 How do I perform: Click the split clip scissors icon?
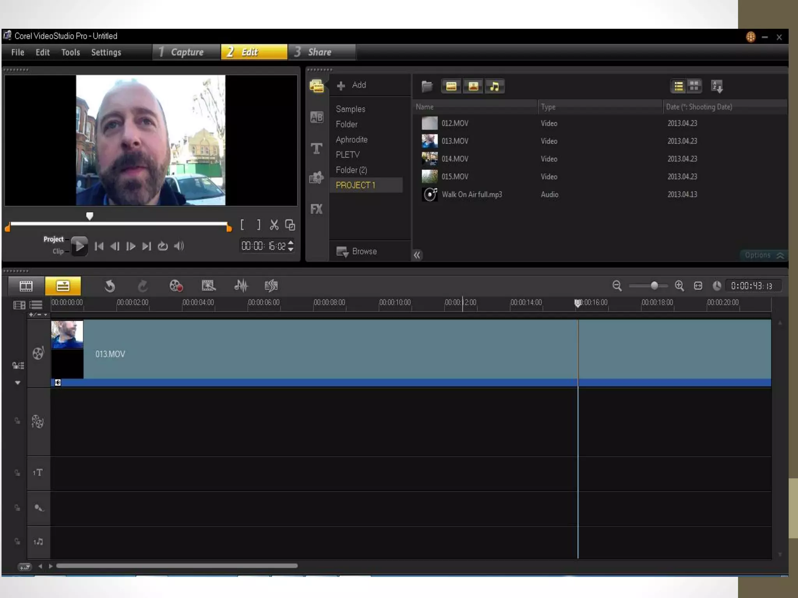tap(274, 225)
